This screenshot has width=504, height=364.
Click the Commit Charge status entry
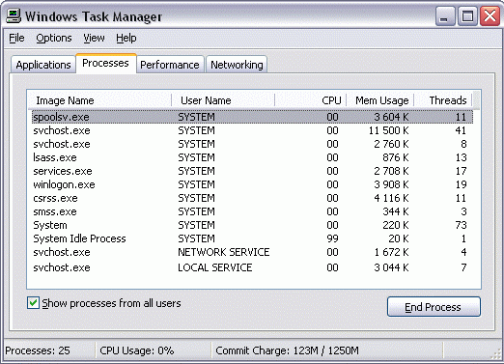click(287, 350)
